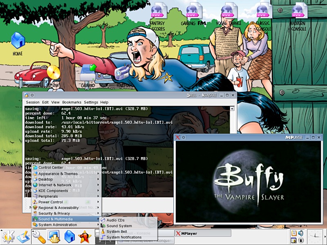
Task: Click the Konsole window menu icon
Action: click(26, 95)
